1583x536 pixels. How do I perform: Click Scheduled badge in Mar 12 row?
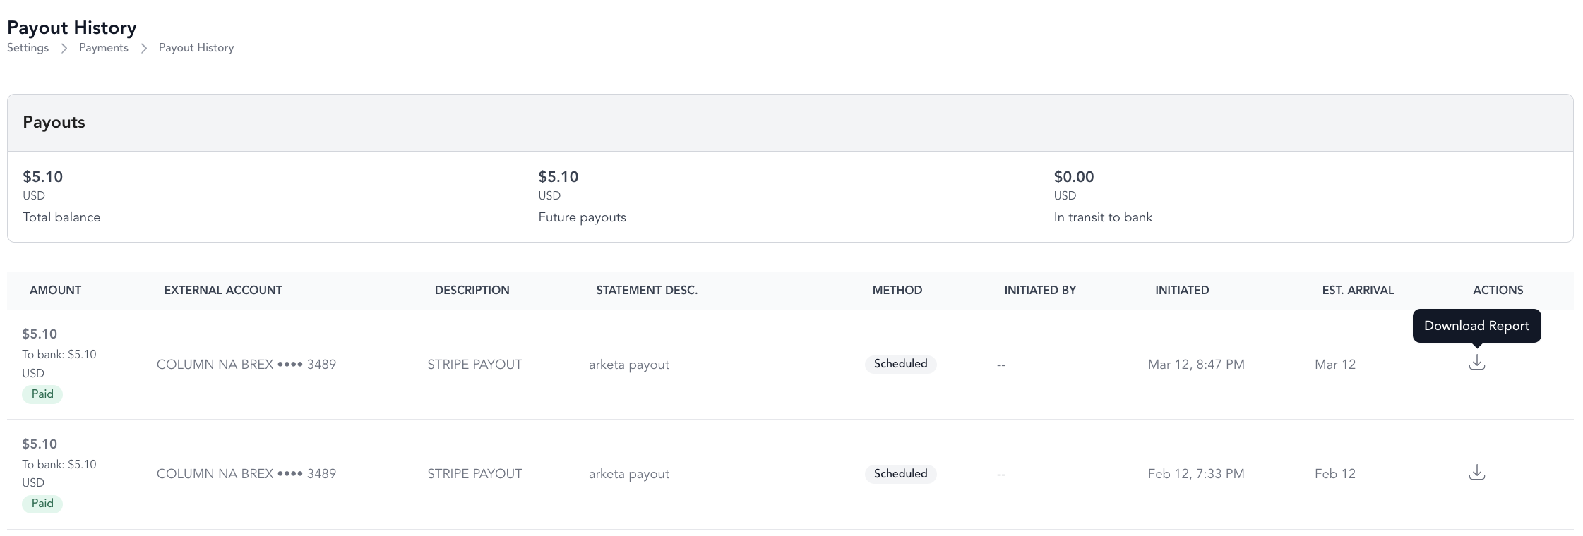[900, 364]
